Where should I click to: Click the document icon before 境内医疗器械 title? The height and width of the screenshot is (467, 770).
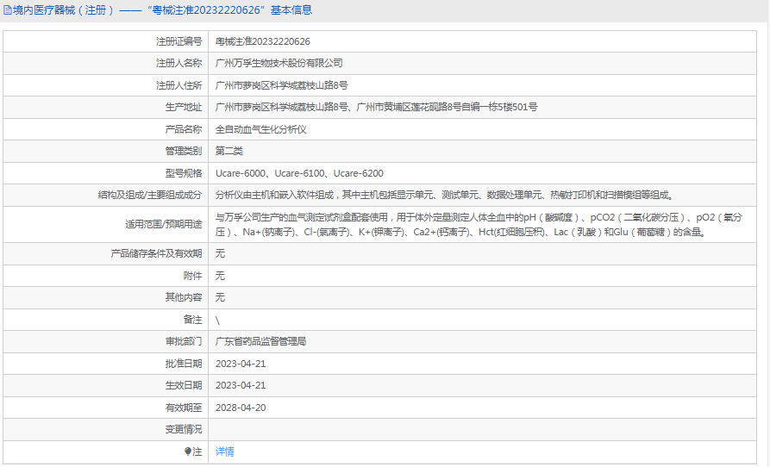click(x=8, y=9)
